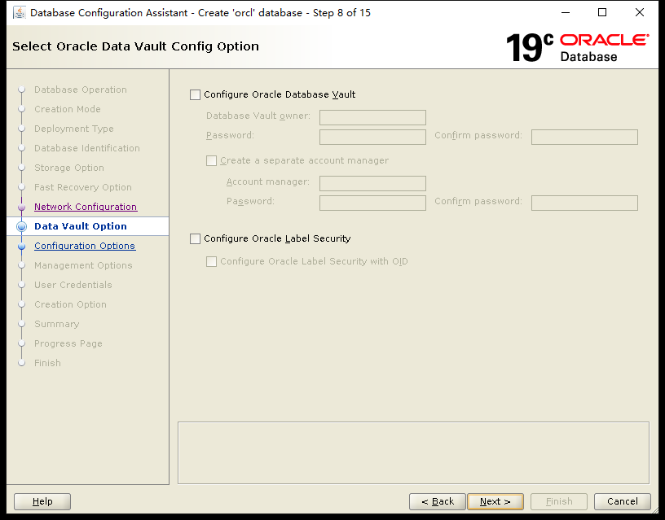
Task: Open the Network Configuration step link
Action: click(86, 207)
